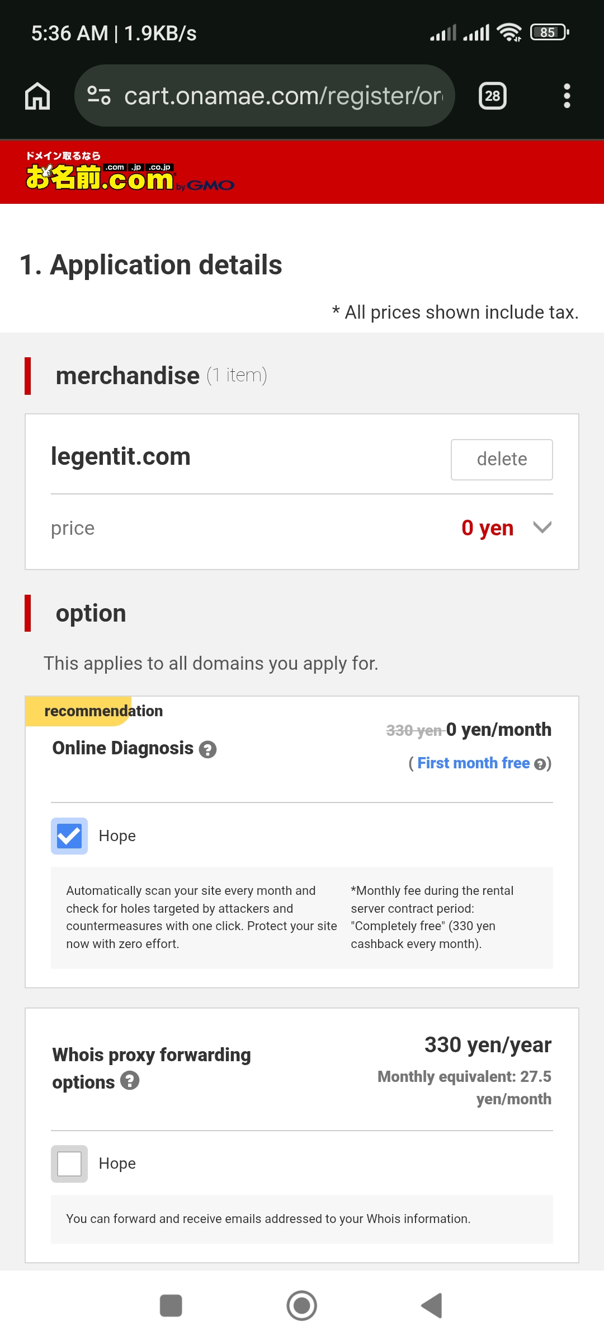Tap the Android recent apps square button

coord(171,1306)
